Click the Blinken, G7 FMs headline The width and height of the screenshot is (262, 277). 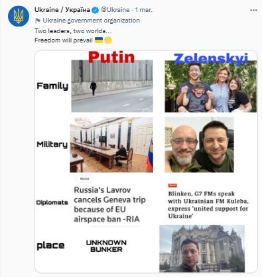[x=208, y=205]
